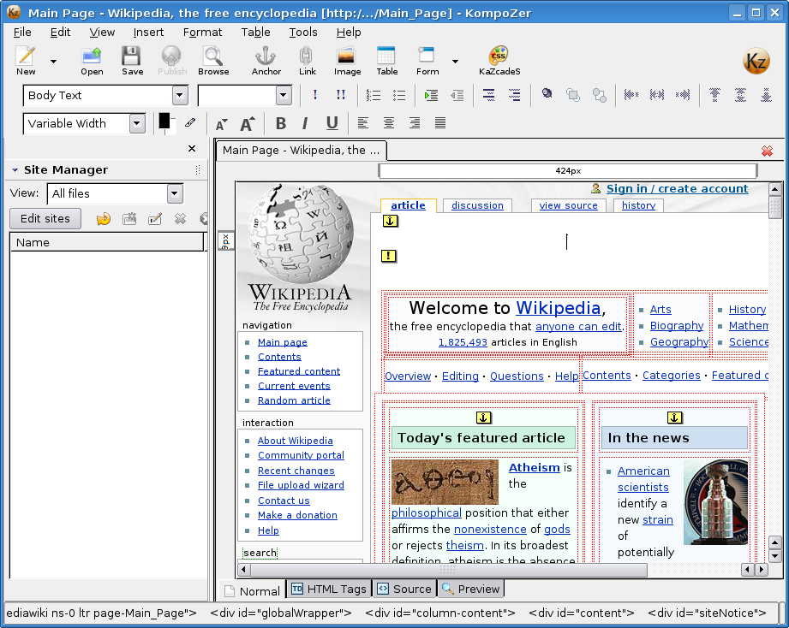Click the Browse toolbar icon
789x628 pixels.
coord(213,60)
